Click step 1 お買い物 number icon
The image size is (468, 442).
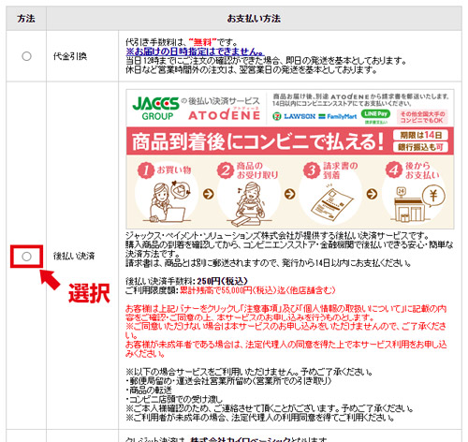click(146, 170)
